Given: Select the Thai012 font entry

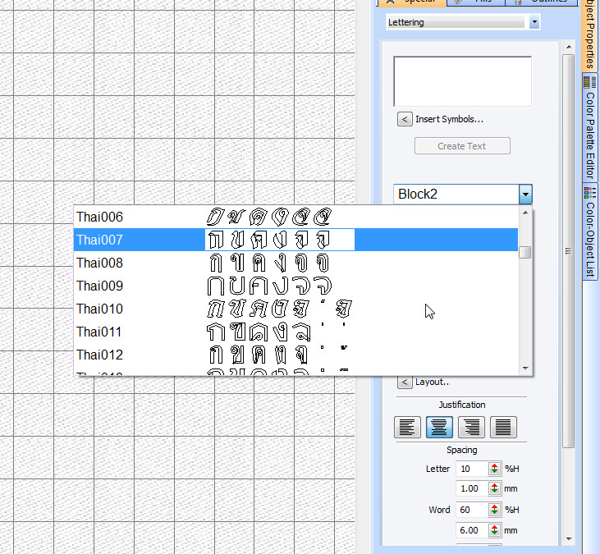Looking at the screenshot, I should tap(295, 355).
